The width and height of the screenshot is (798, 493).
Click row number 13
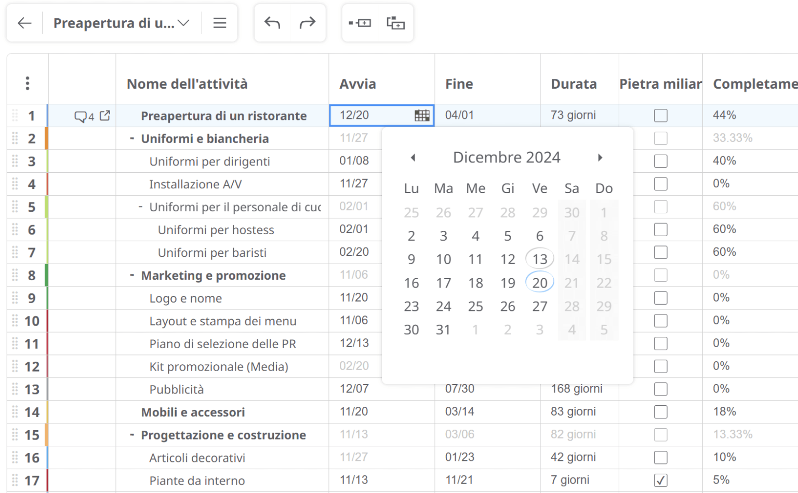pyautogui.click(x=32, y=389)
